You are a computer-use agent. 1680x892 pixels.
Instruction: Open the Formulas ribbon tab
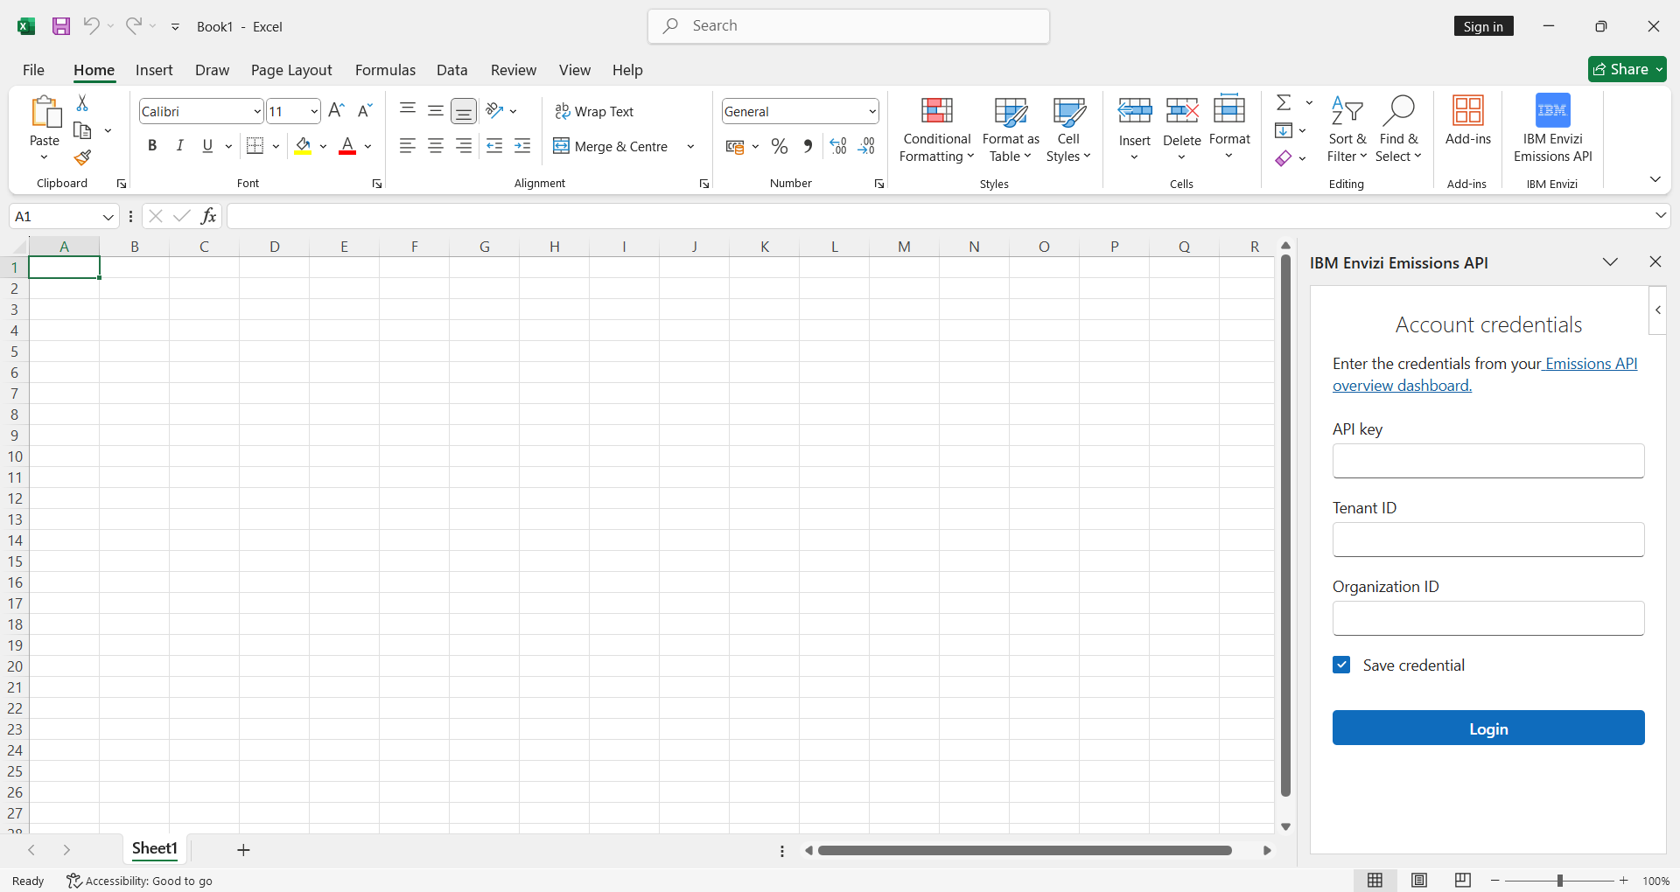point(385,70)
